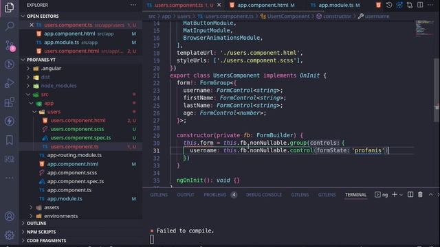The image size is (440, 247).
Task: Open the Bookmarks view in activity bar
Action: point(9,140)
